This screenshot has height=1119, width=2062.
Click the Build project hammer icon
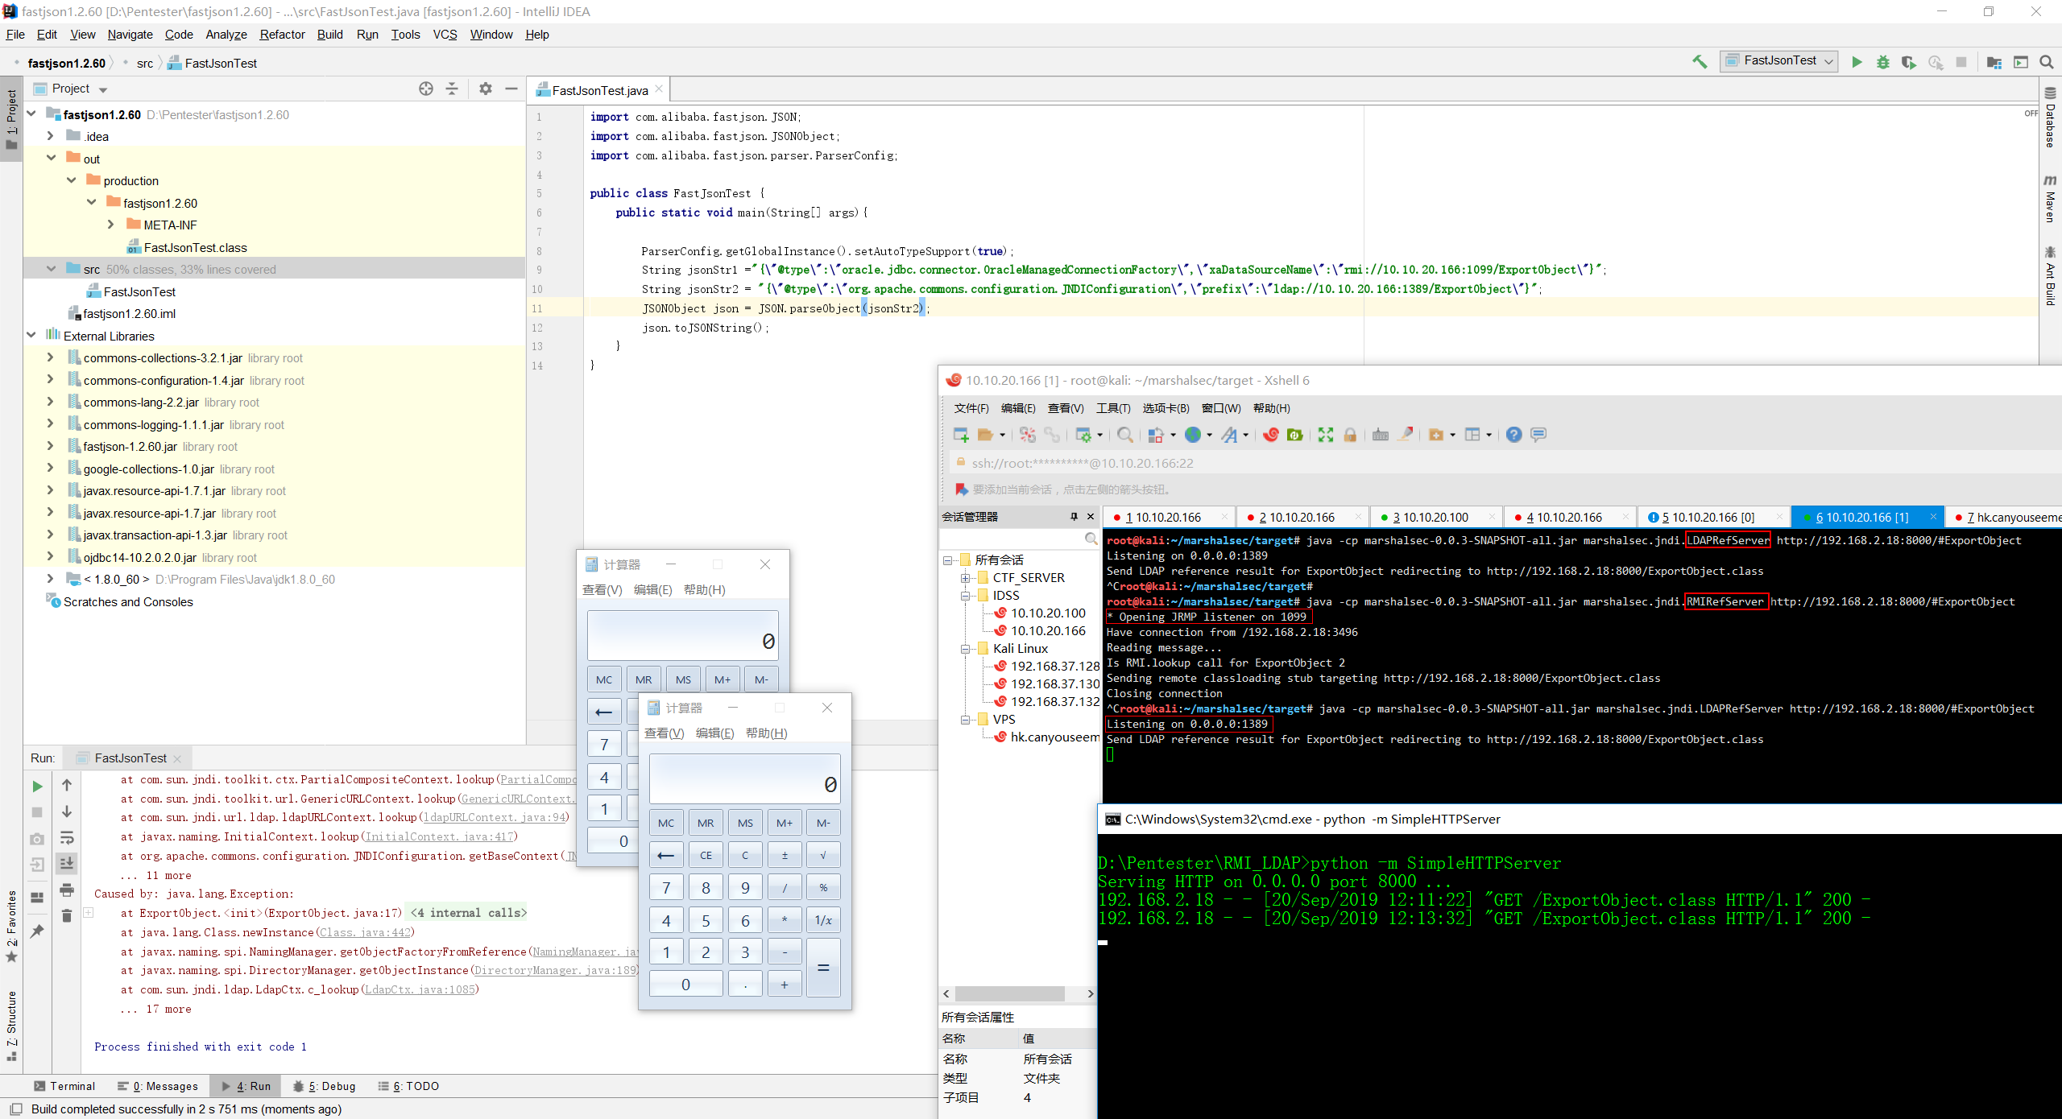click(x=1700, y=62)
